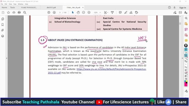
Task: Open the Sign menu
Action: 15,4
